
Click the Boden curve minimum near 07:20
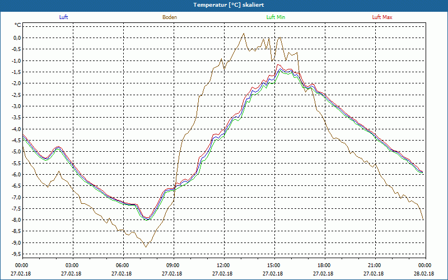pyautogui.click(x=146, y=247)
